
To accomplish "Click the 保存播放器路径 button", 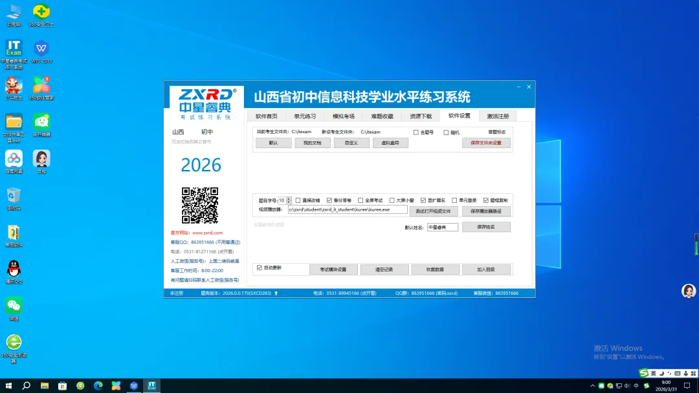I will (x=486, y=211).
